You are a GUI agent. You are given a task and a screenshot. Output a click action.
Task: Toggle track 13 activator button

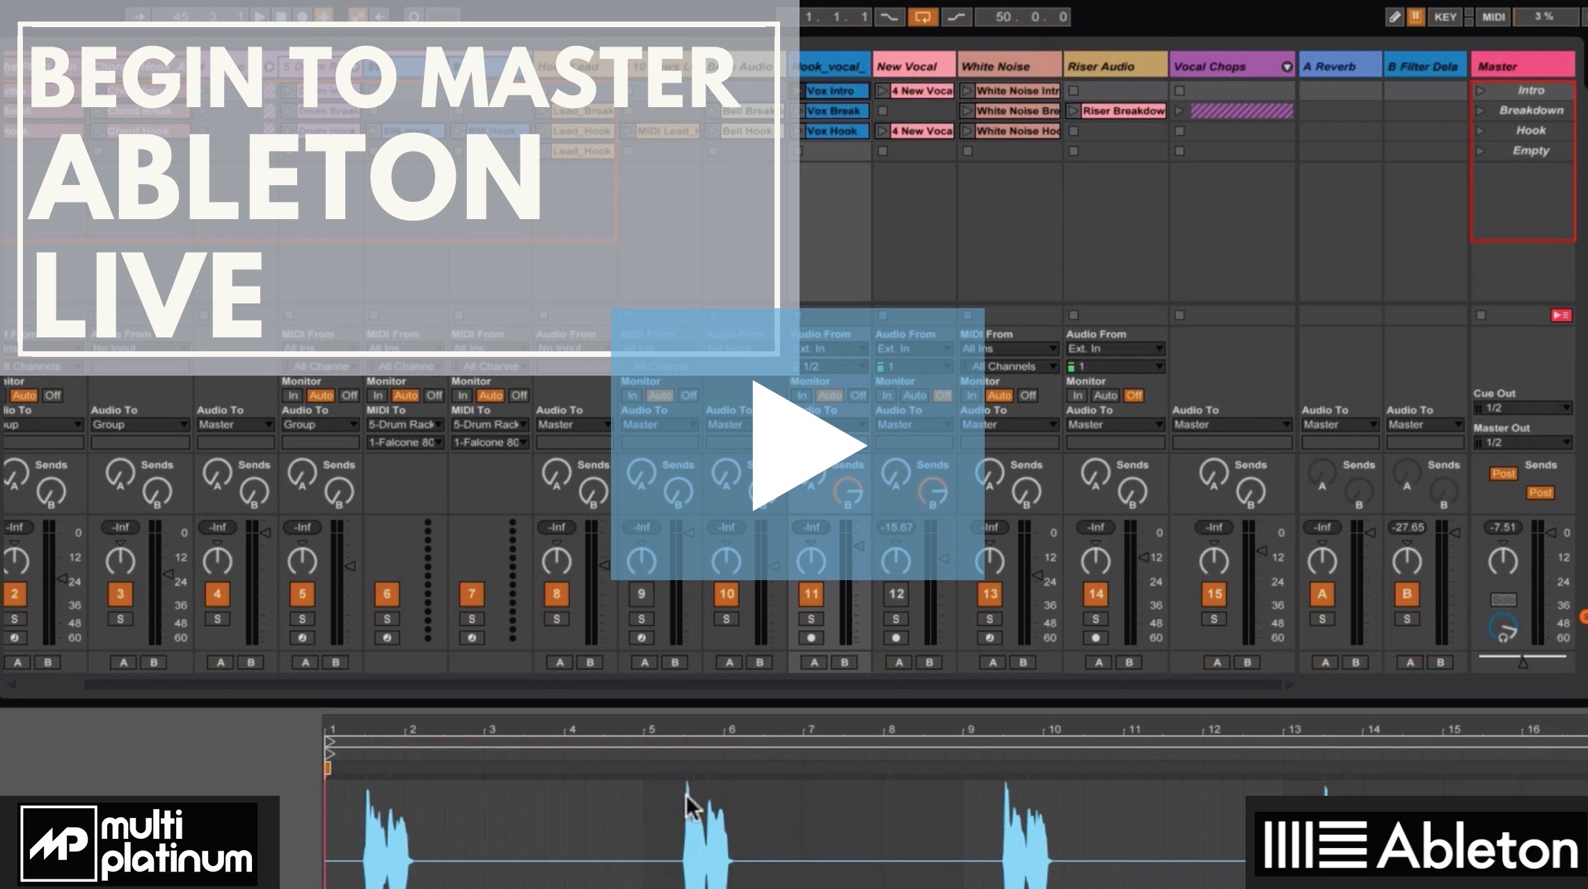(990, 594)
